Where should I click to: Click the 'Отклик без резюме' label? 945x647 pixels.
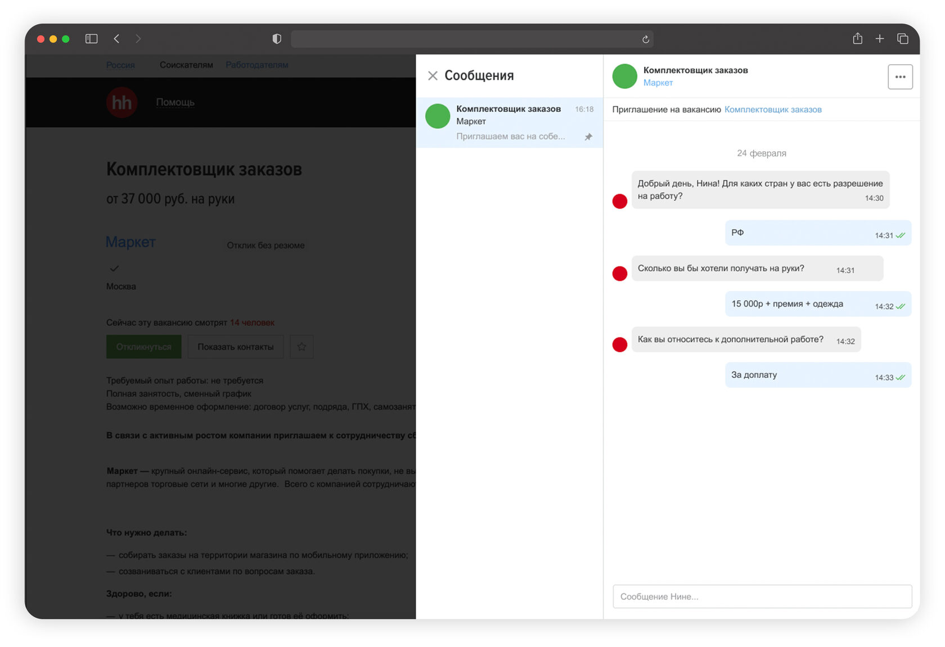(265, 245)
